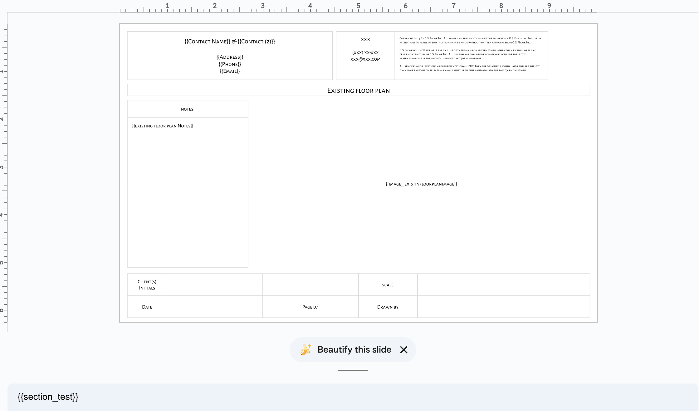699x411 pixels.
Task: Click the {{Contact Name}} placeholder text
Action: (x=207, y=42)
